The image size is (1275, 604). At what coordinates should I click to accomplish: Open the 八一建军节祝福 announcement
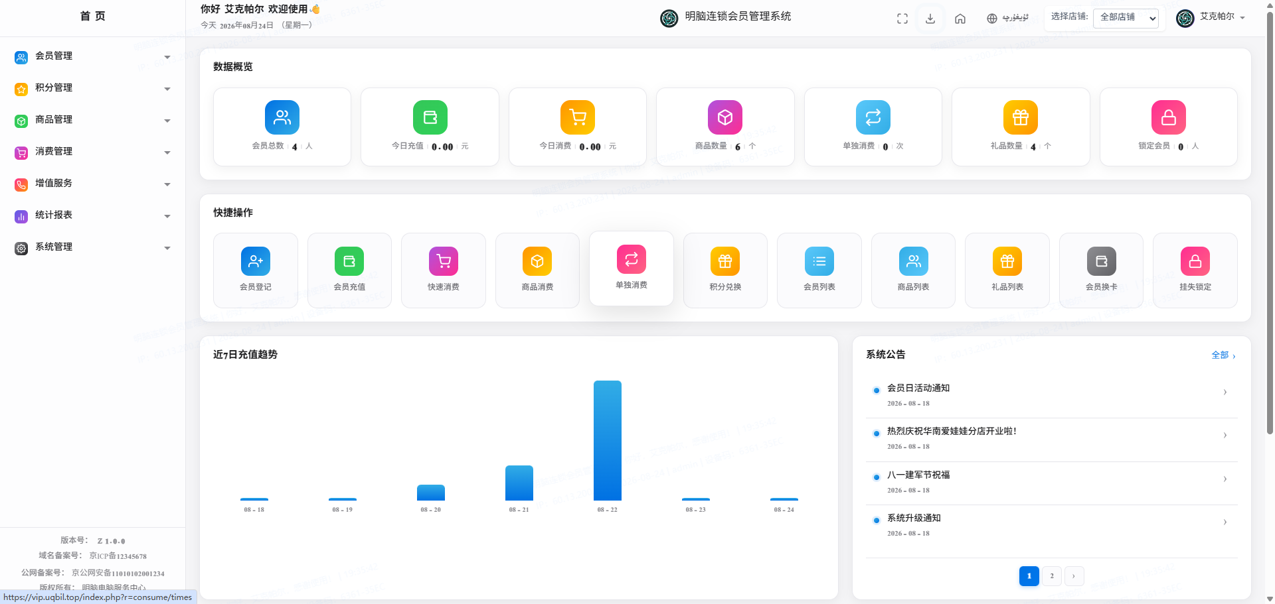[1051, 483]
